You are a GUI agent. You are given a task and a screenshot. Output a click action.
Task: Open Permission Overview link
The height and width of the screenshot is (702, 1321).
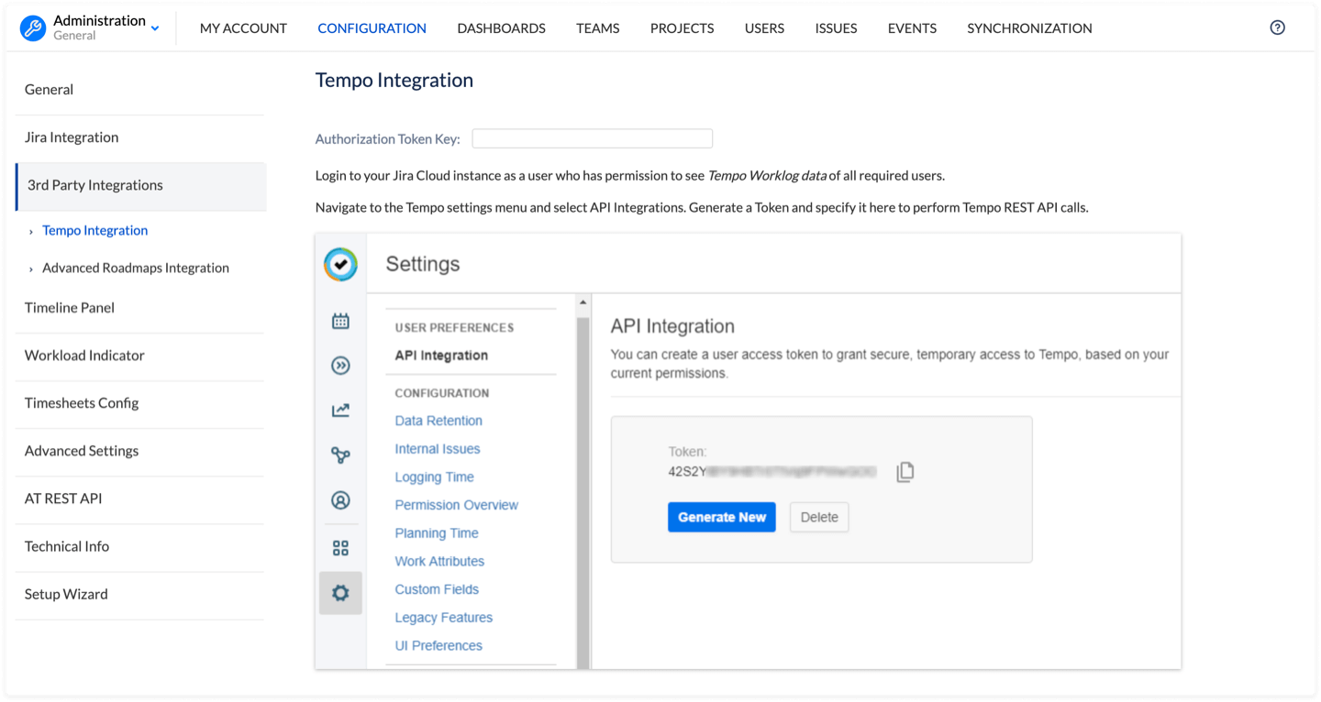456,505
